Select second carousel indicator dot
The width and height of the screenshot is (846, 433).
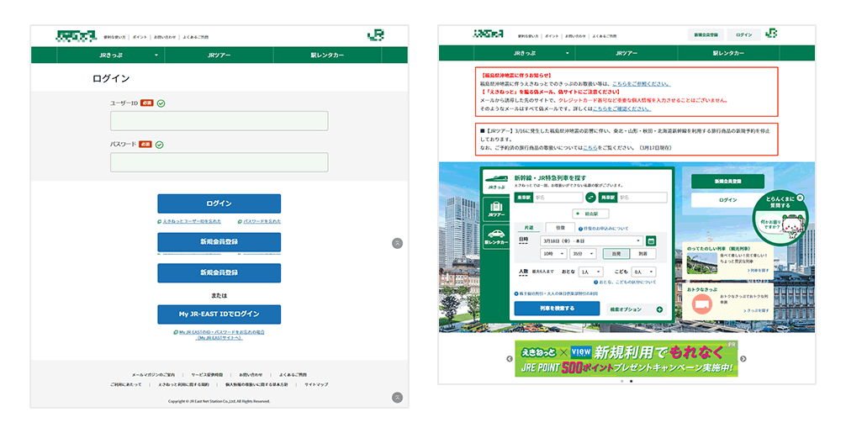pyautogui.click(x=632, y=381)
